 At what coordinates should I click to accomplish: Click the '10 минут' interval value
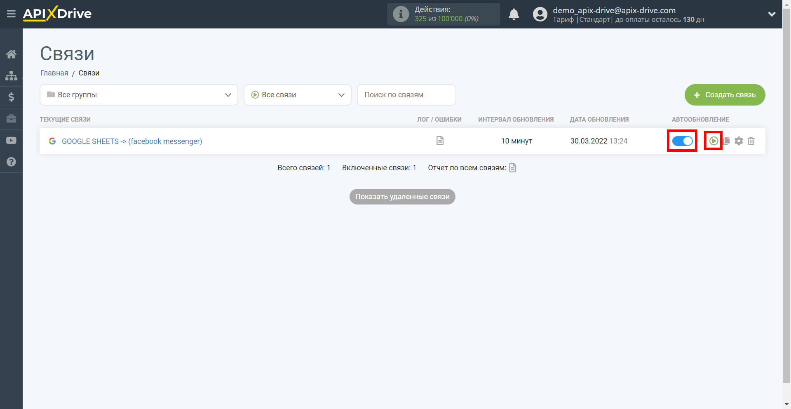pos(516,141)
